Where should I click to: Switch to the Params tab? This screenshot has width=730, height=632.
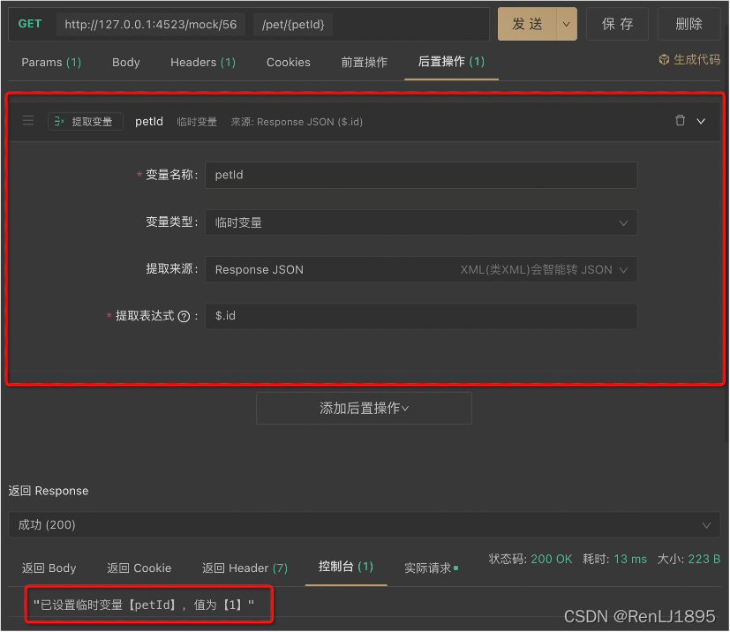pyautogui.click(x=51, y=63)
